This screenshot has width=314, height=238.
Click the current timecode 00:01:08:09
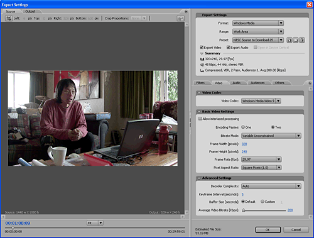tap(18, 223)
